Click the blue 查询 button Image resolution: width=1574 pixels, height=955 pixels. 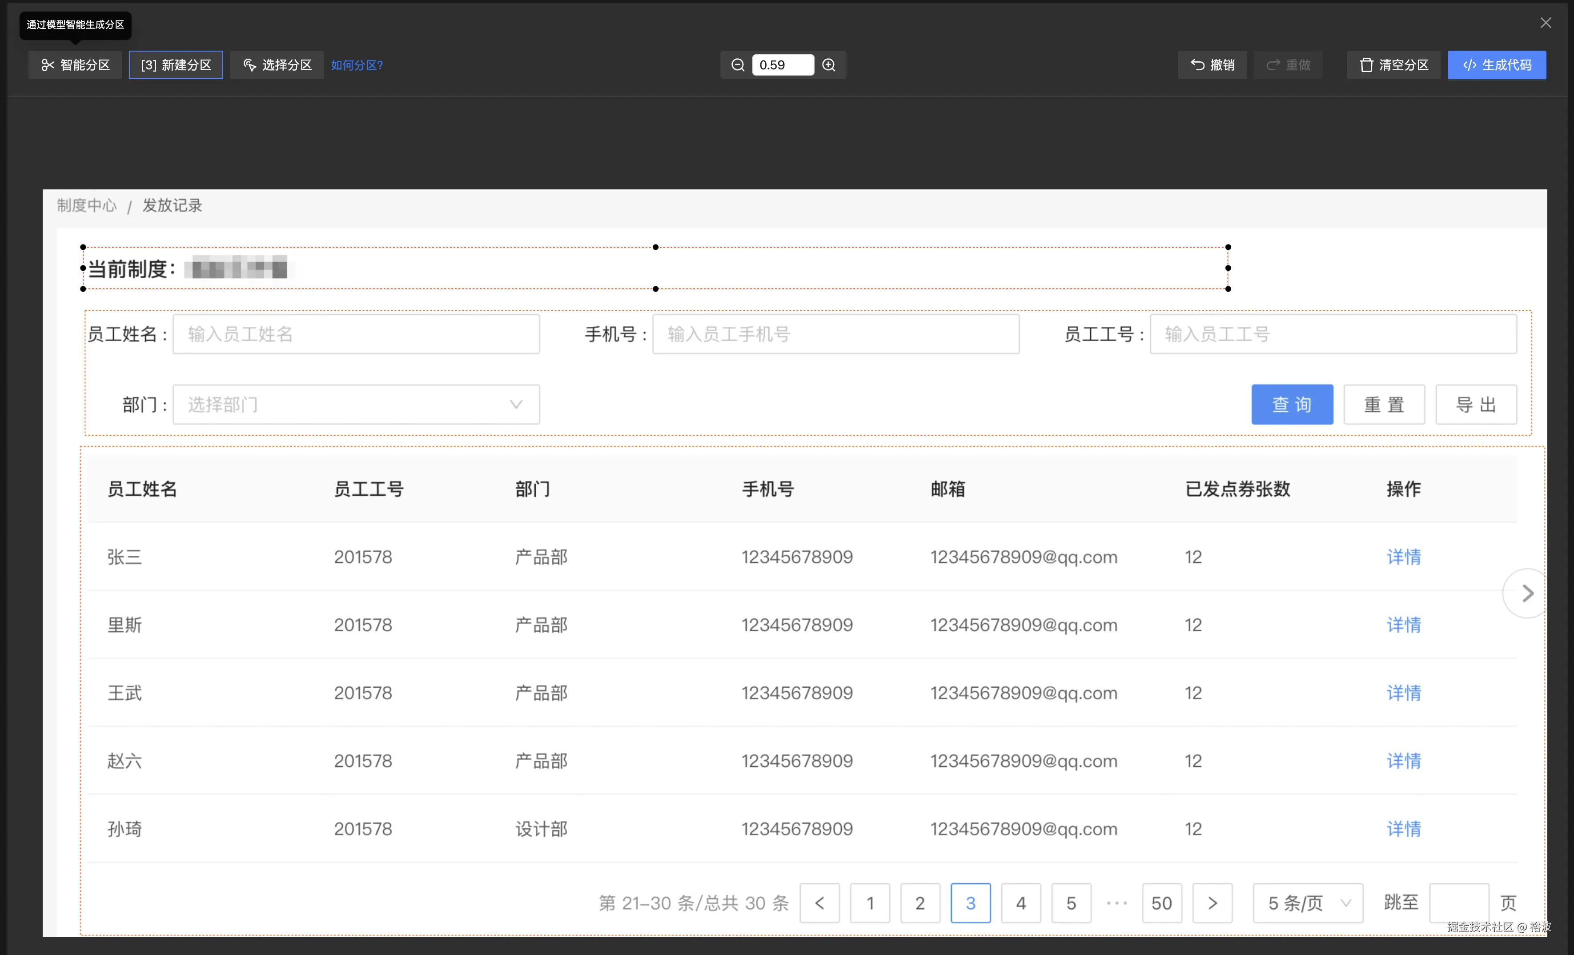coord(1292,404)
